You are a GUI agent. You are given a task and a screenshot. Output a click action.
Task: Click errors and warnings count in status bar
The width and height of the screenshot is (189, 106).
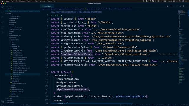(x=28, y=105)
